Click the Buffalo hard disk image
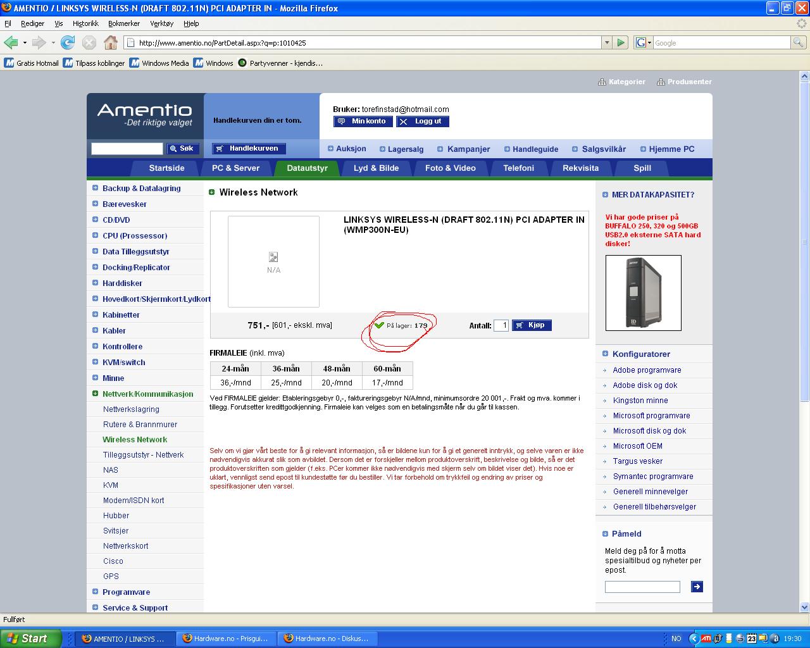 643,292
